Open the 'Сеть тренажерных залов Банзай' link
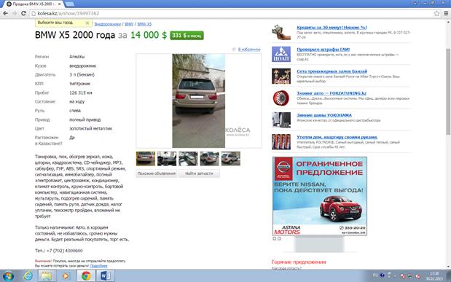451x282 pixels. pos(332,71)
